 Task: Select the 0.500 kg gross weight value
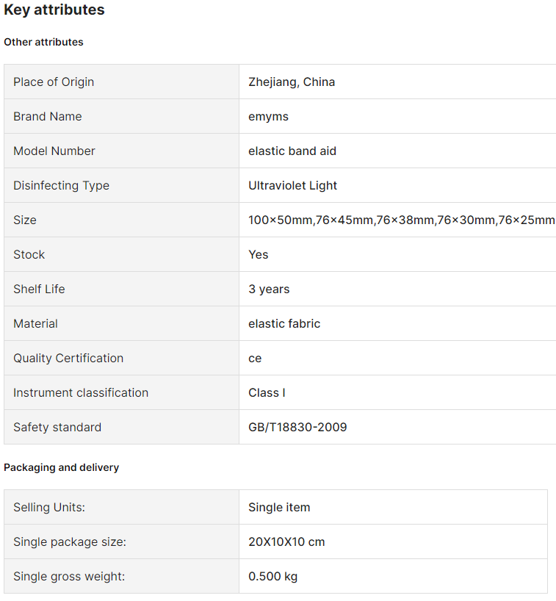click(272, 576)
